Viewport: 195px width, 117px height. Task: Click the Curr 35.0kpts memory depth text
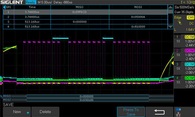(184, 12)
